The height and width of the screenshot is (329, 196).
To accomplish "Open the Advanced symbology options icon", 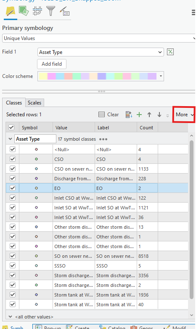I will [x=64, y=11].
